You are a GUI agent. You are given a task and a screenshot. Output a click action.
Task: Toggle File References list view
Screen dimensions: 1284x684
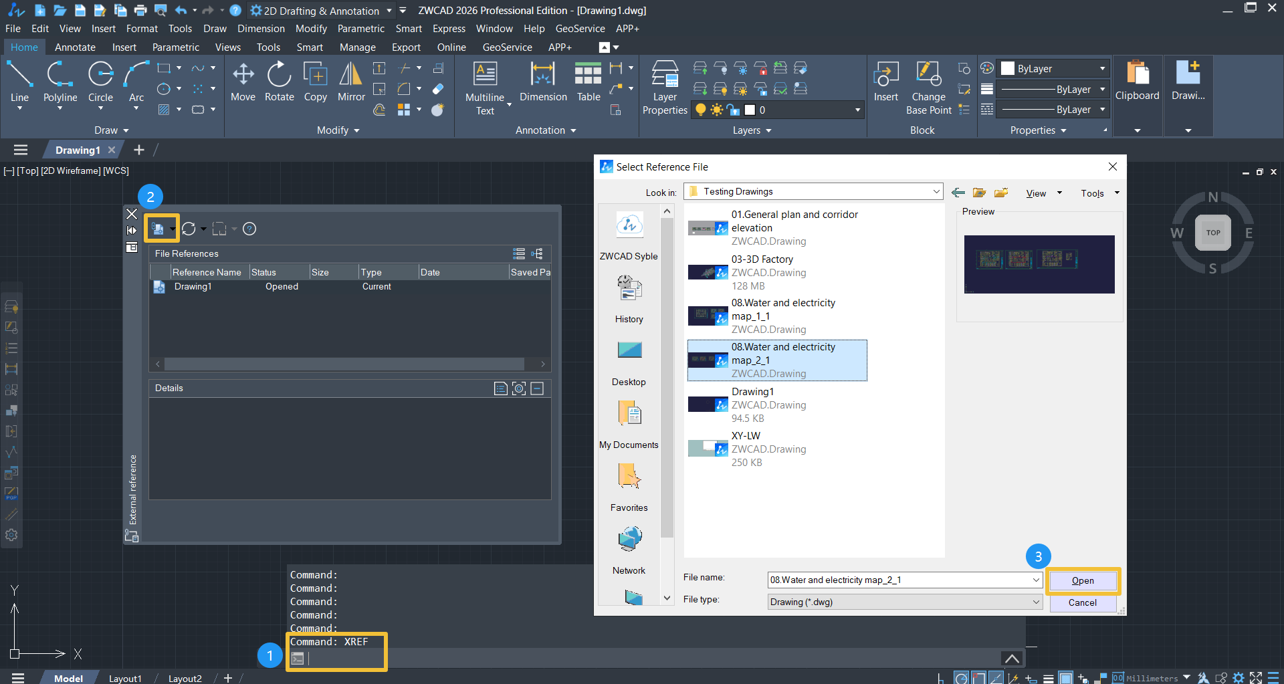pos(519,253)
